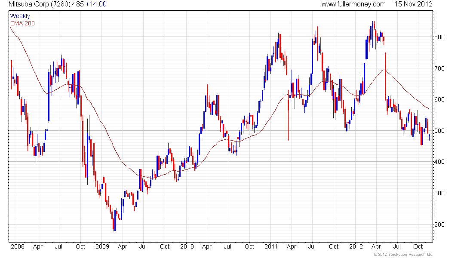Click the 2010 year axis label
This screenshot has width=473, height=258.
point(187,246)
